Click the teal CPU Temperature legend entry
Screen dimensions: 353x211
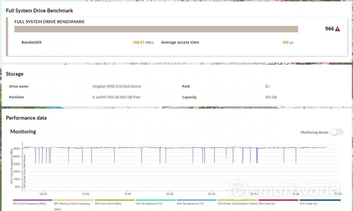coord(149,203)
